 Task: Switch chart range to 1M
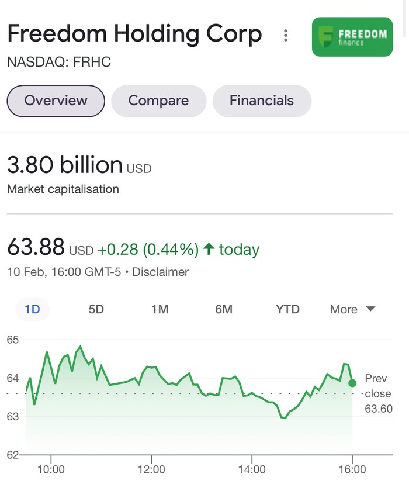pos(160,309)
